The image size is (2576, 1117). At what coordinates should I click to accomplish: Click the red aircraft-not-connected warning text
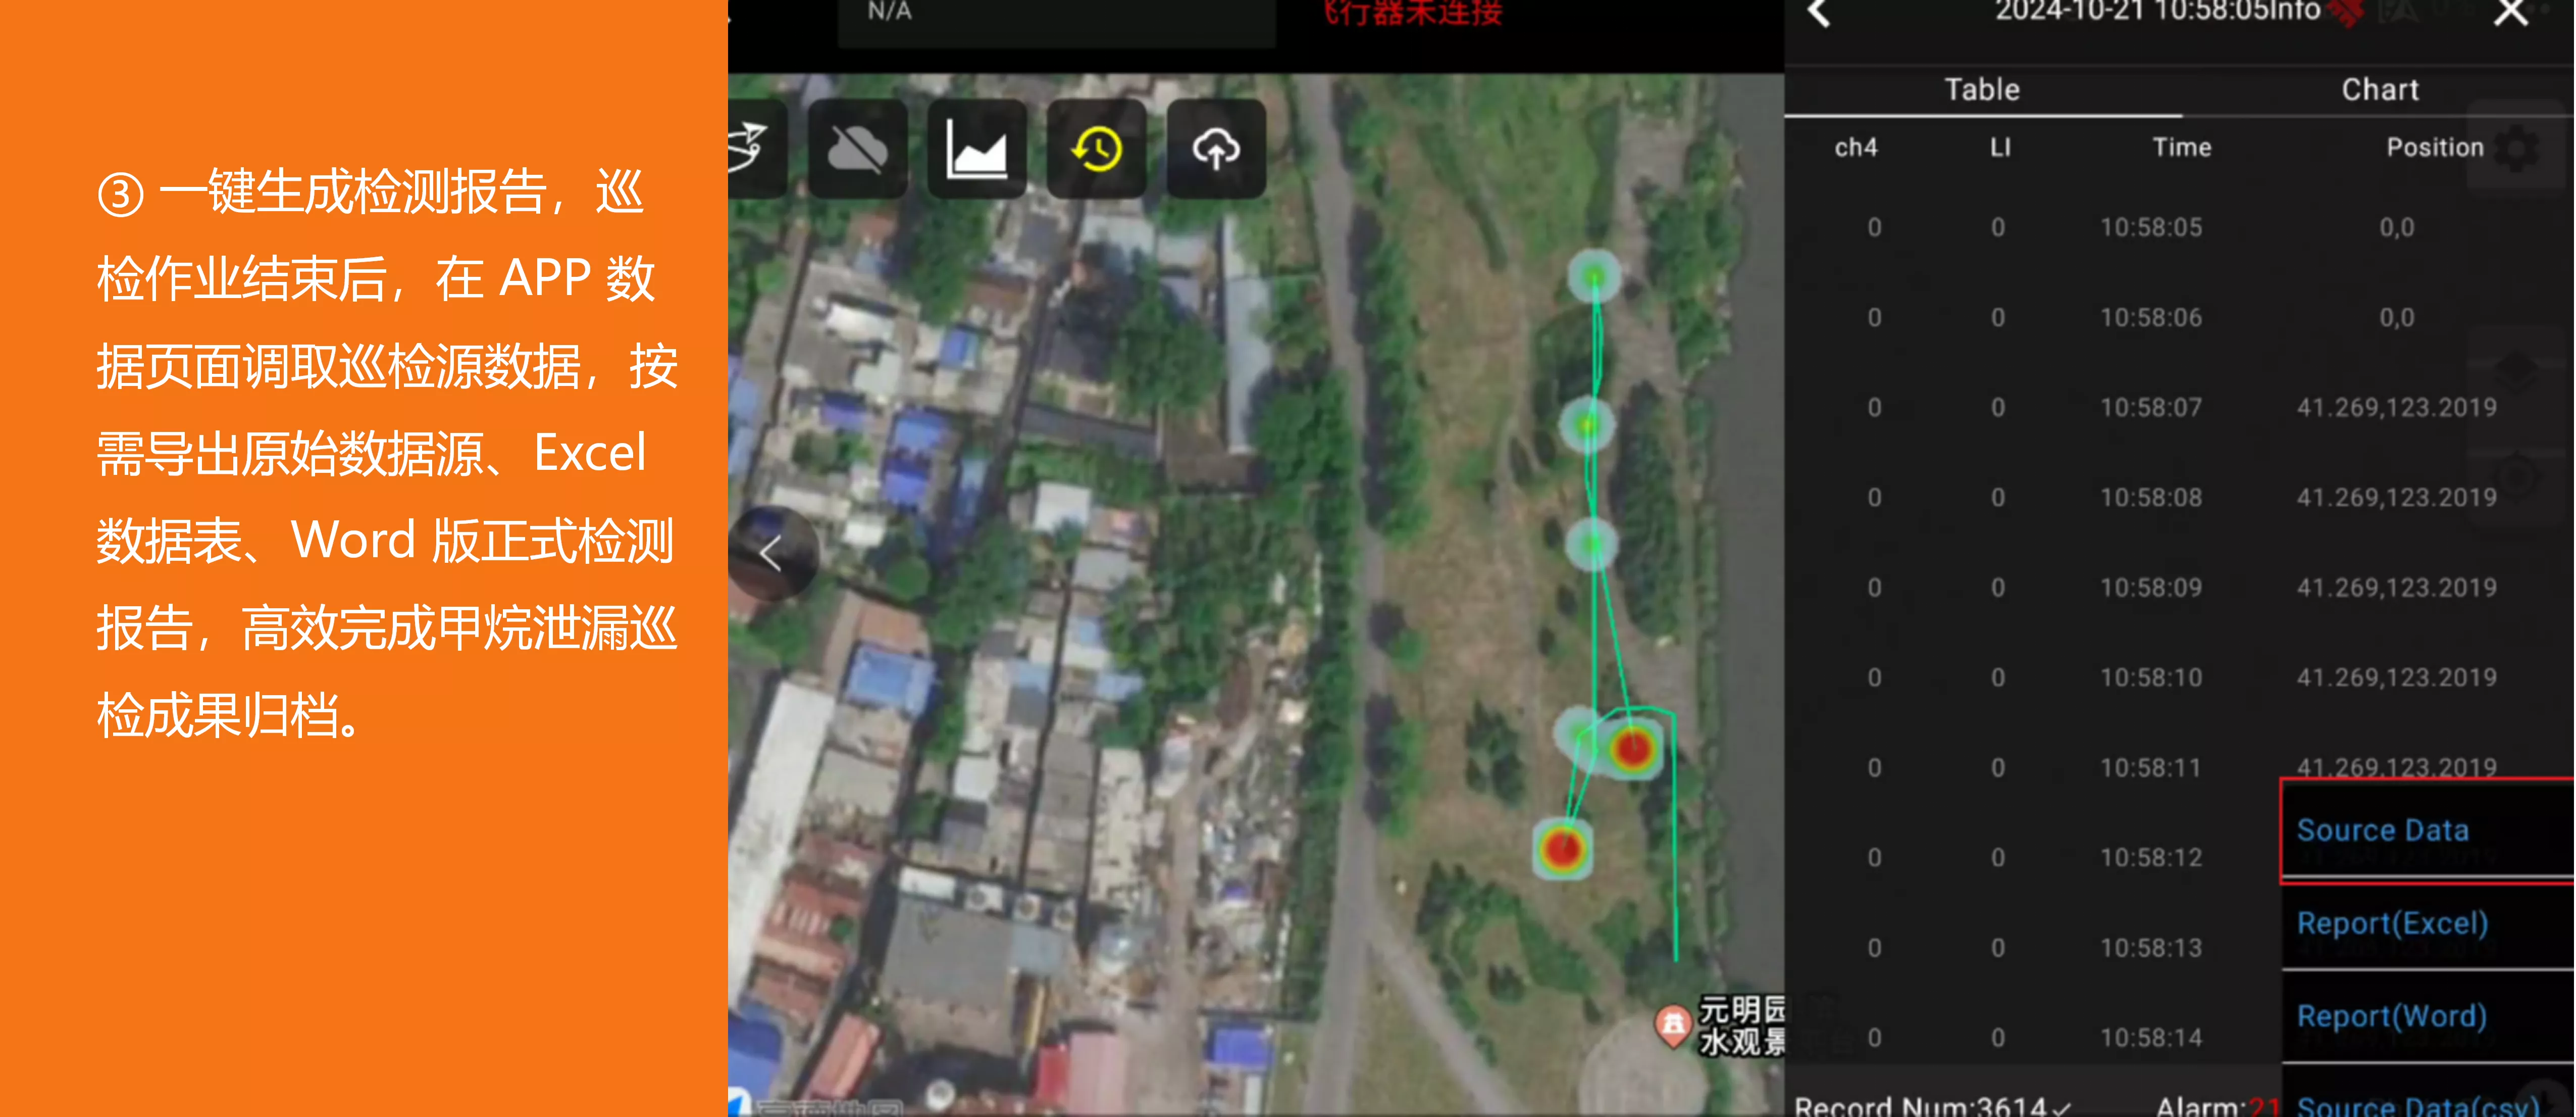click(1412, 13)
